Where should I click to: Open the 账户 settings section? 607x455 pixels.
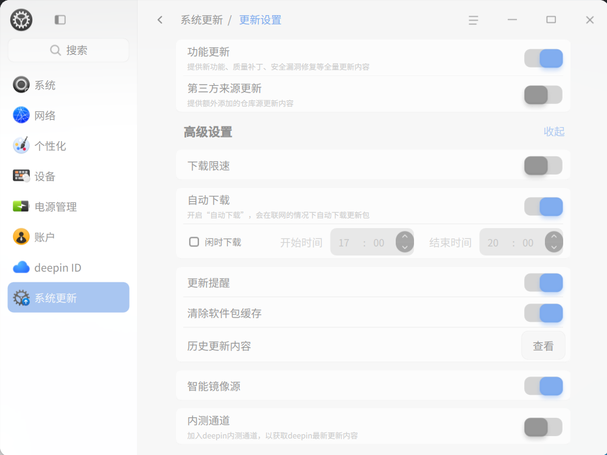coord(69,237)
